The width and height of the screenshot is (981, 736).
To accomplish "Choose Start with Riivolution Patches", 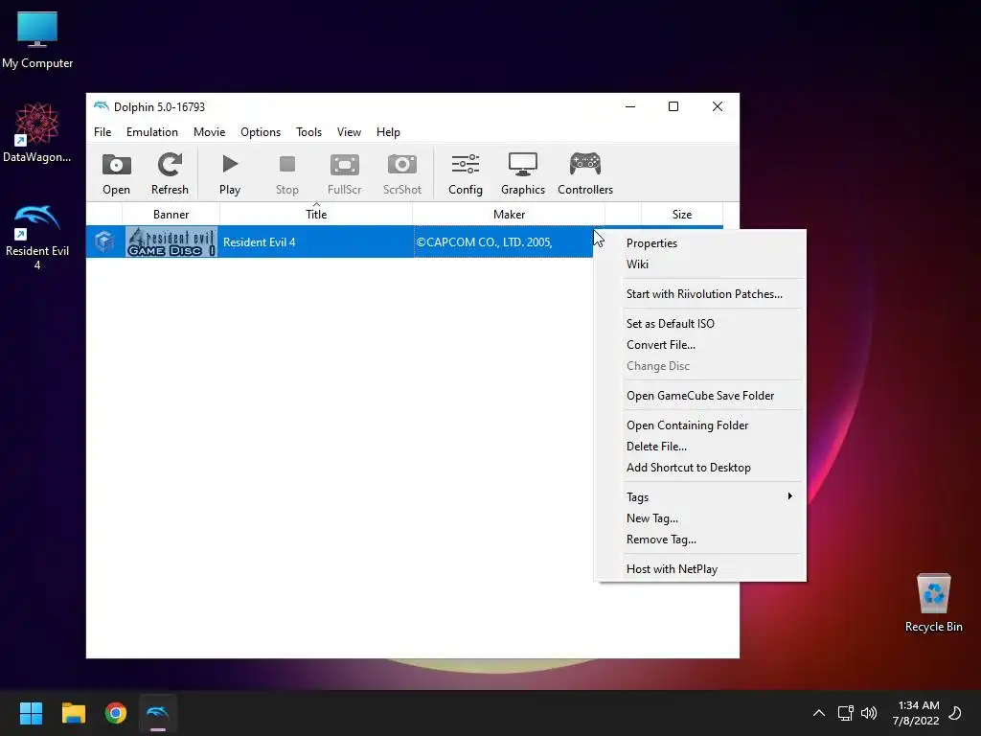I will (x=700, y=293).
